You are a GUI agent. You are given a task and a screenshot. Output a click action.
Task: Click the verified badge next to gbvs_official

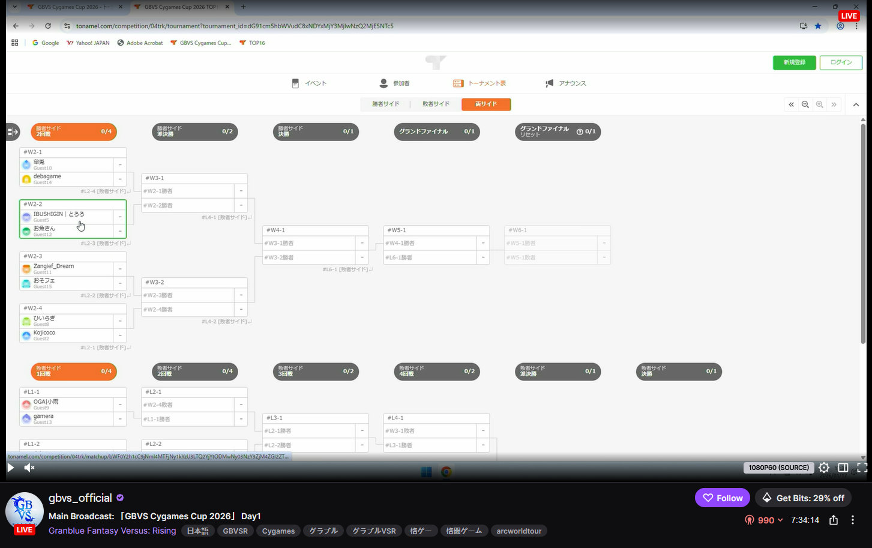click(120, 498)
